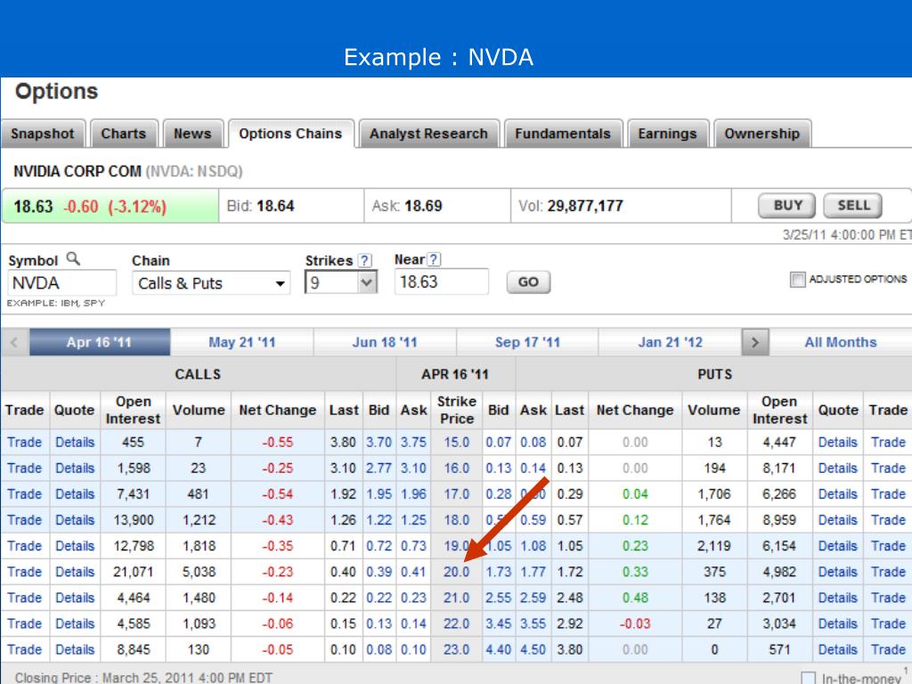912x684 pixels.
Task: Select put open interest value 8,959
Action: click(x=779, y=520)
